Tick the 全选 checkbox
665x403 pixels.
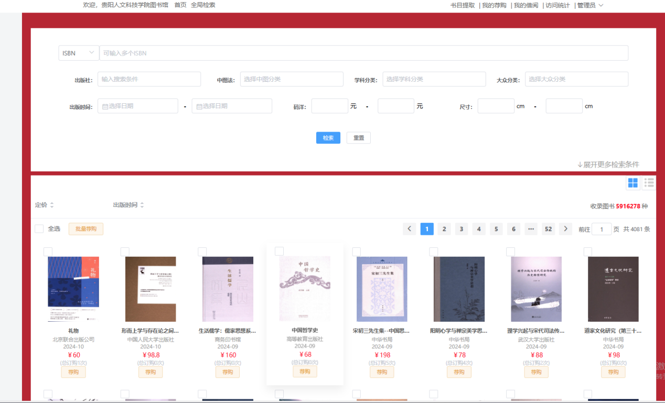39,229
